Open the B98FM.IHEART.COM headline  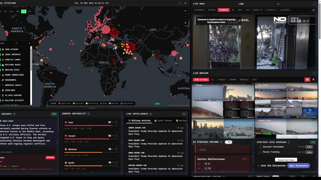coord(155,131)
